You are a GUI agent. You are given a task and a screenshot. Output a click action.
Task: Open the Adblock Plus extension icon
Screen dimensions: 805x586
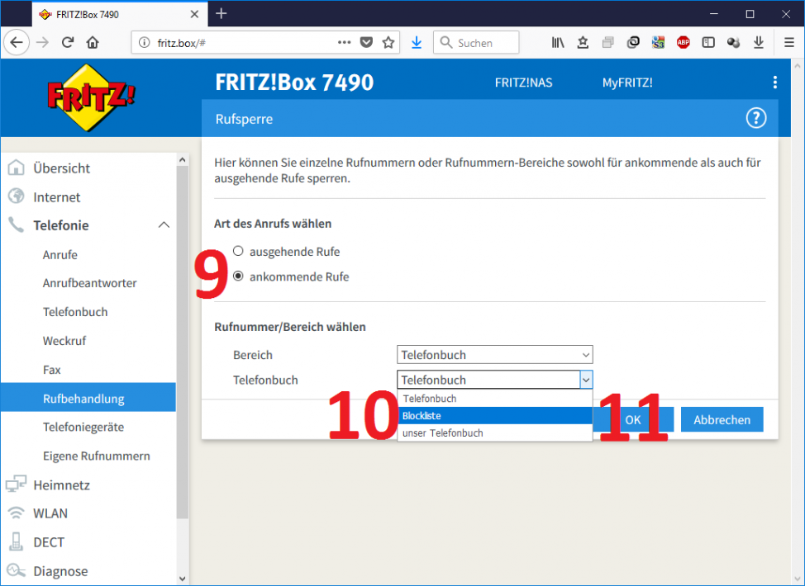coord(683,43)
